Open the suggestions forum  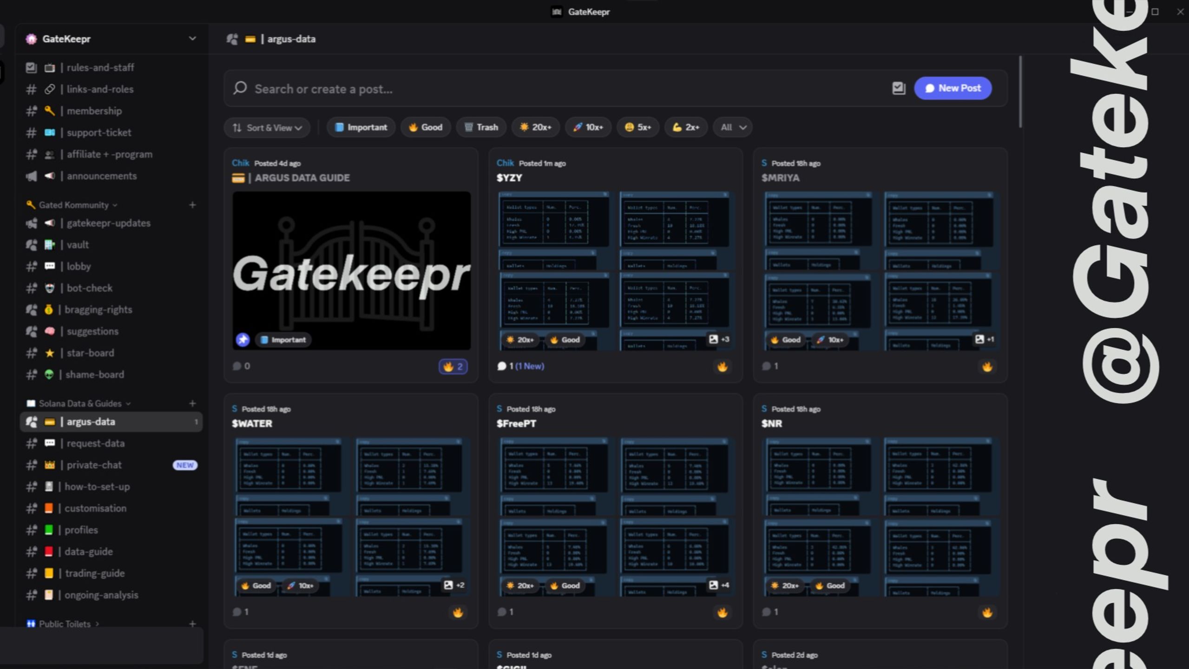[x=111, y=331]
